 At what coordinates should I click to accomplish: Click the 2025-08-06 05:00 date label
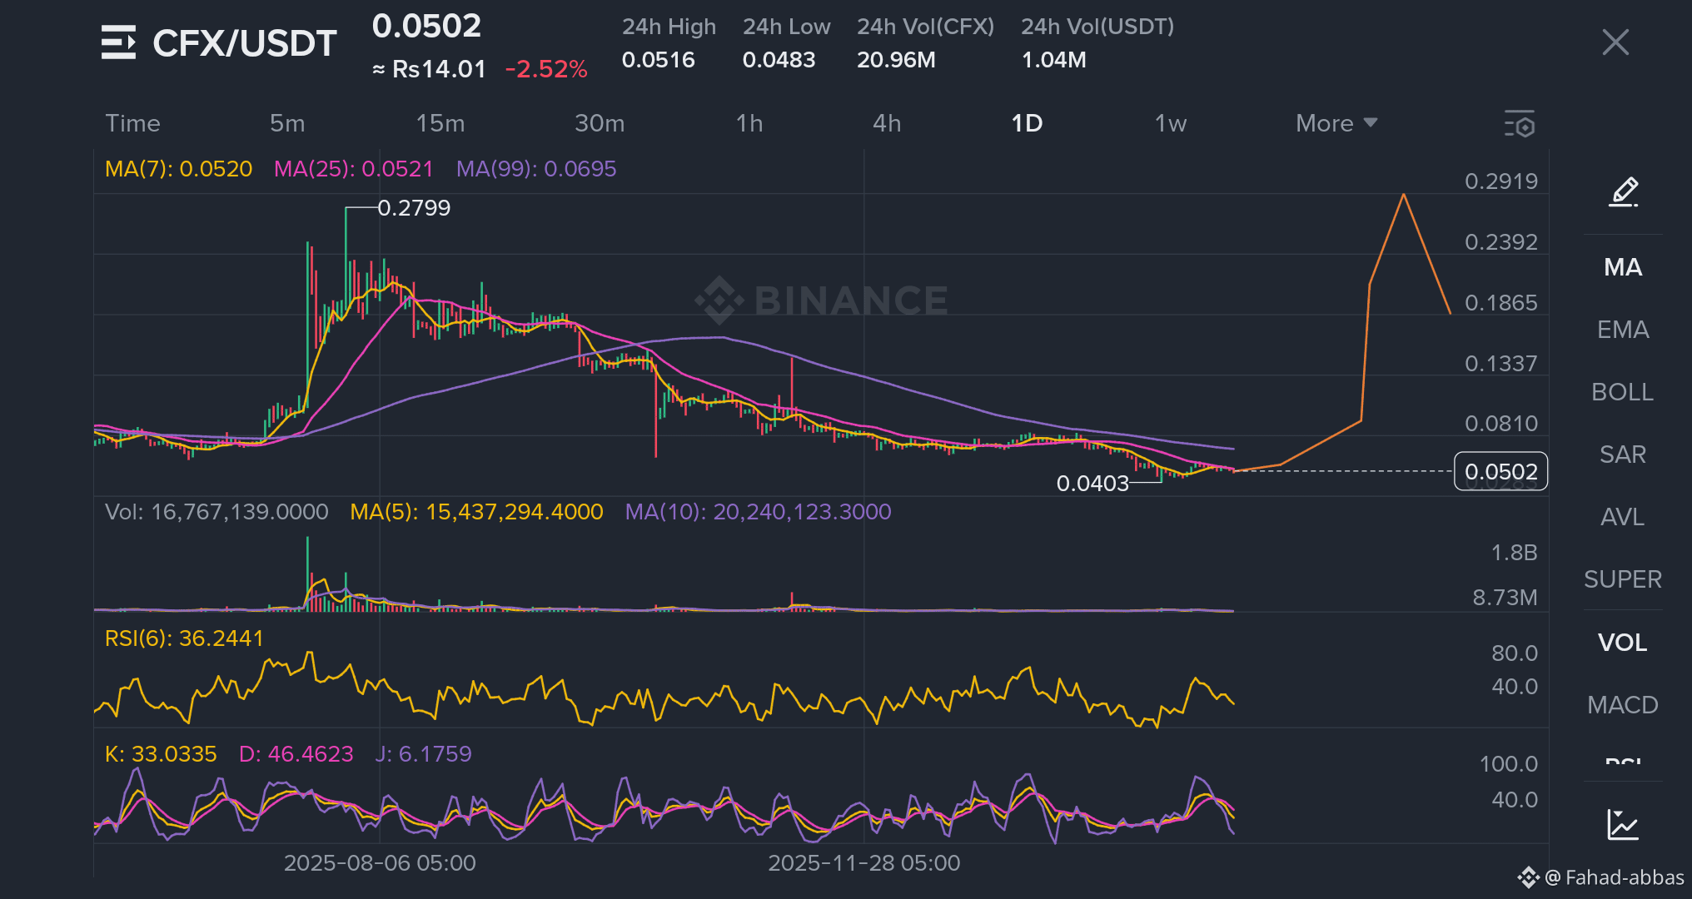tap(380, 863)
